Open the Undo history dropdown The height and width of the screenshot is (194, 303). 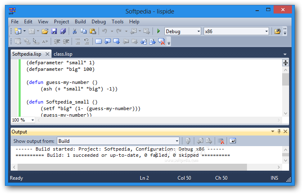[112, 31]
